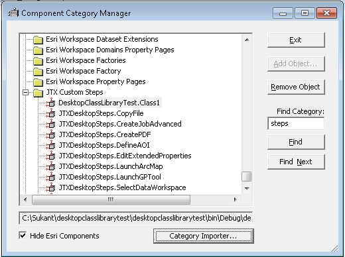Click the window resize grip corner

334,248
